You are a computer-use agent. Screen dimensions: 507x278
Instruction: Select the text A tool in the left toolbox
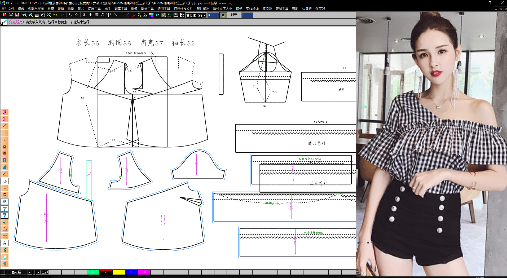click(x=5, y=243)
